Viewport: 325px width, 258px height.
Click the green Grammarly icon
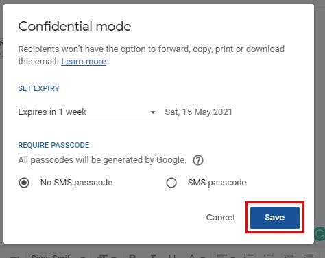pos(320,233)
